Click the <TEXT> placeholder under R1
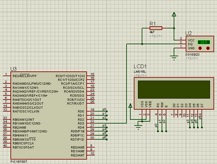 (x=156, y=36)
